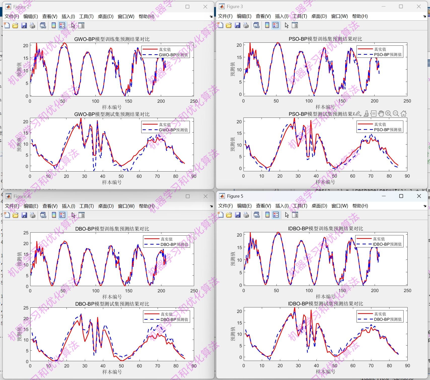Toggle Insert Colorbar in Figure 5
Image resolution: width=430 pixels, height=380 pixels.
(267, 215)
